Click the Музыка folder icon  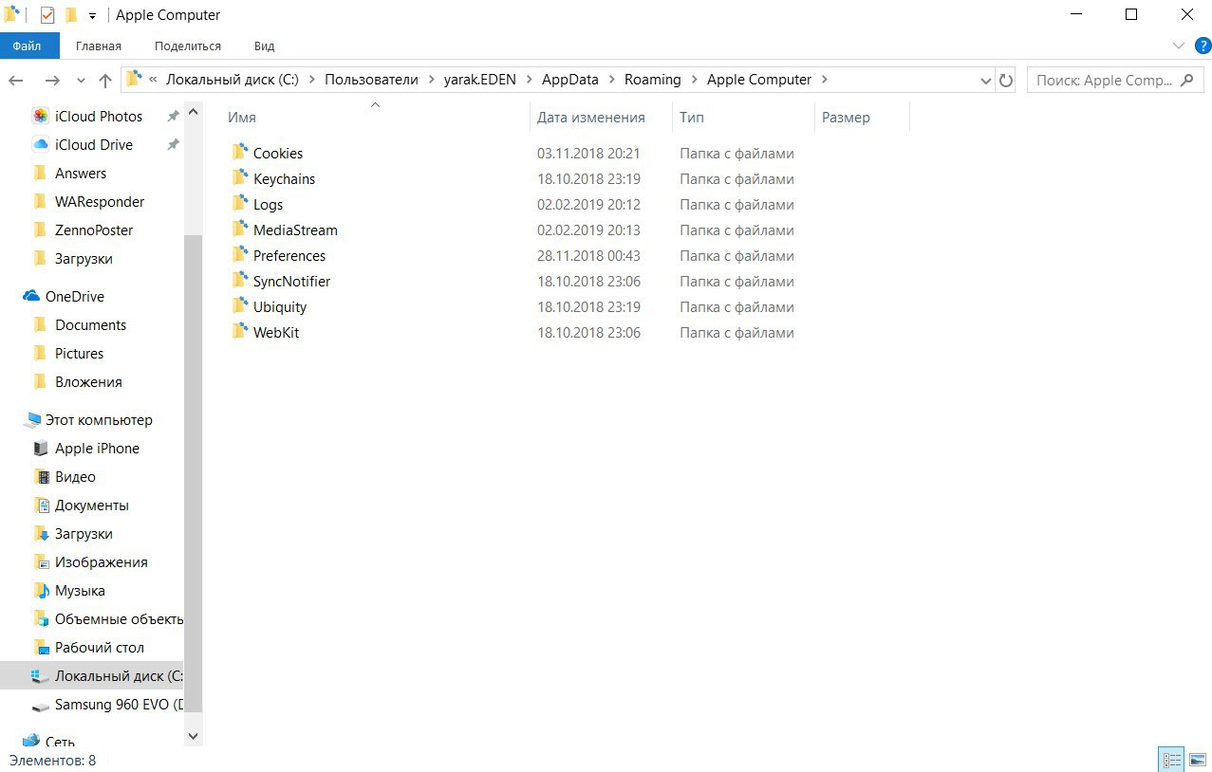(x=40, y=590)
